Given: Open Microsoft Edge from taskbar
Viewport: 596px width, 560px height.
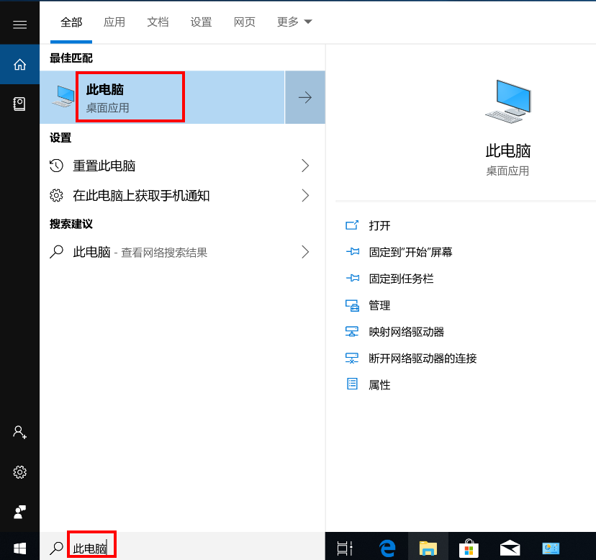Looking at the screenshot, I should pyautogui.click(x=388, y=548).
